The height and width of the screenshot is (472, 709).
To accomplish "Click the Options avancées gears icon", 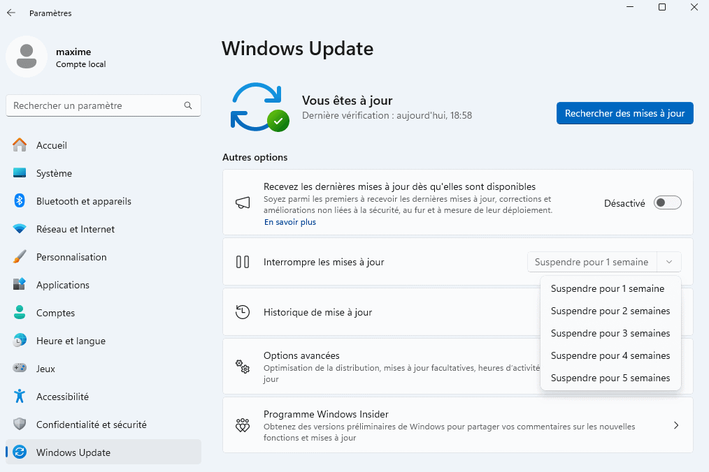I will click(x=243, y=367).
